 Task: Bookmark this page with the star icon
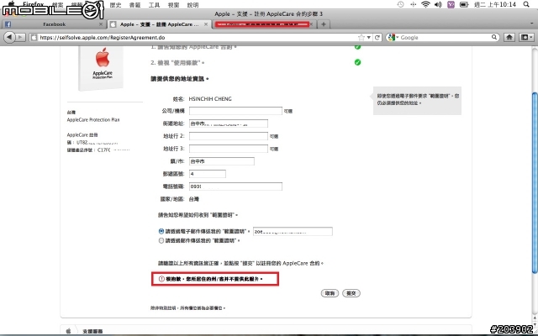[x=361, y=37]
